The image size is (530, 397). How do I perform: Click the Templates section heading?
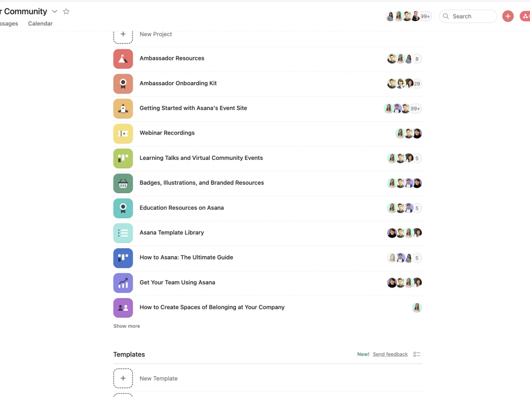[x=129, y=355]
